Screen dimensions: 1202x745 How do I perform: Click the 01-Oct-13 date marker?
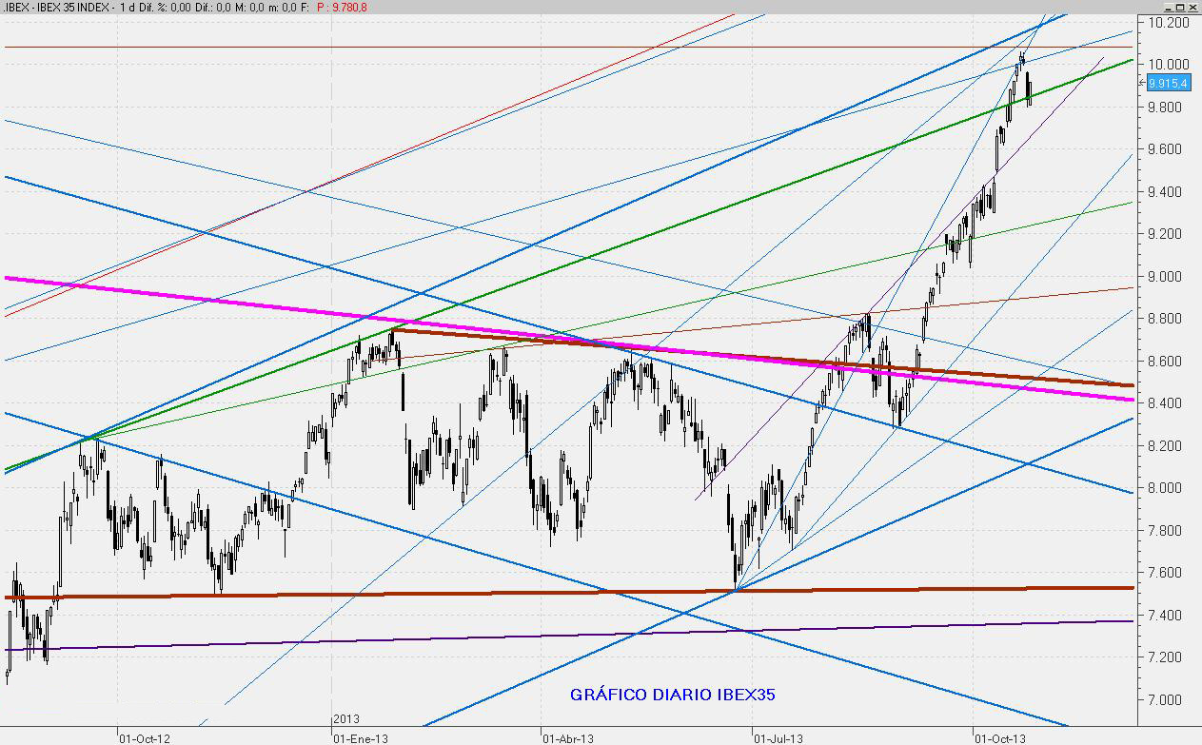[998, 737]
